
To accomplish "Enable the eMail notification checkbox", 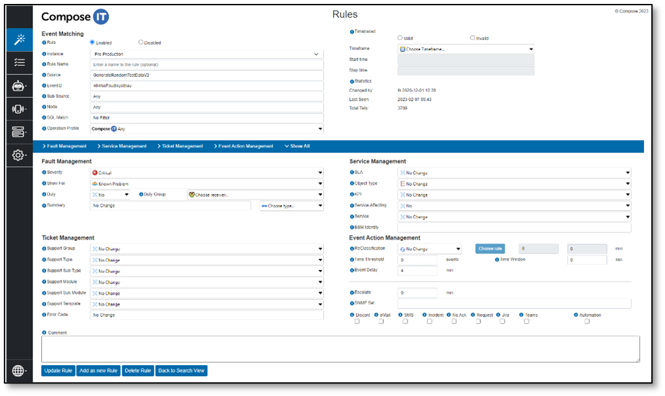I will tap(381, 322).
